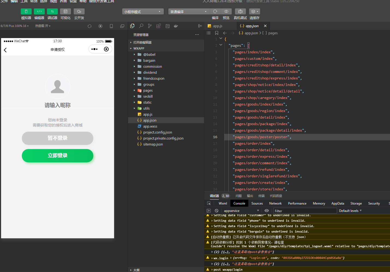Open the mini program mode dropdown

[x=143, y=11]
